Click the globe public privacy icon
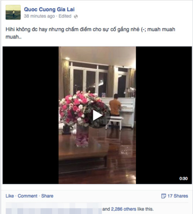Image resolution: width=193 pixels, height=214 pixels. [x=76, y=17]
